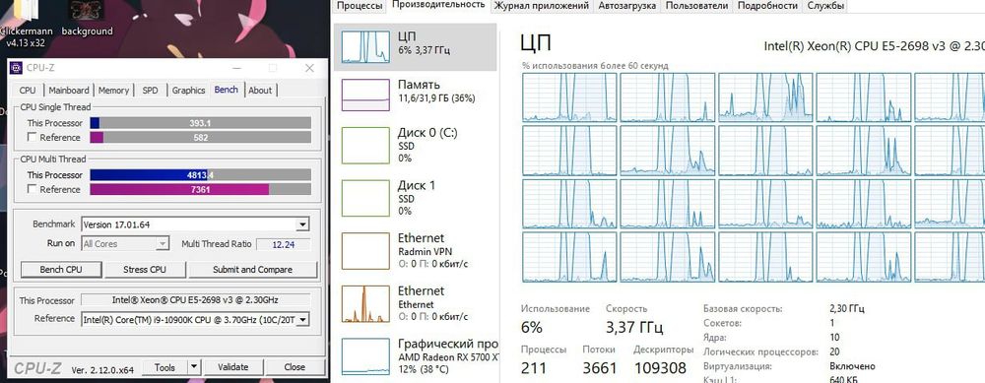
Task: Click the Базовая скорость 2,30 ГГц value
Action: click(847, 309)
